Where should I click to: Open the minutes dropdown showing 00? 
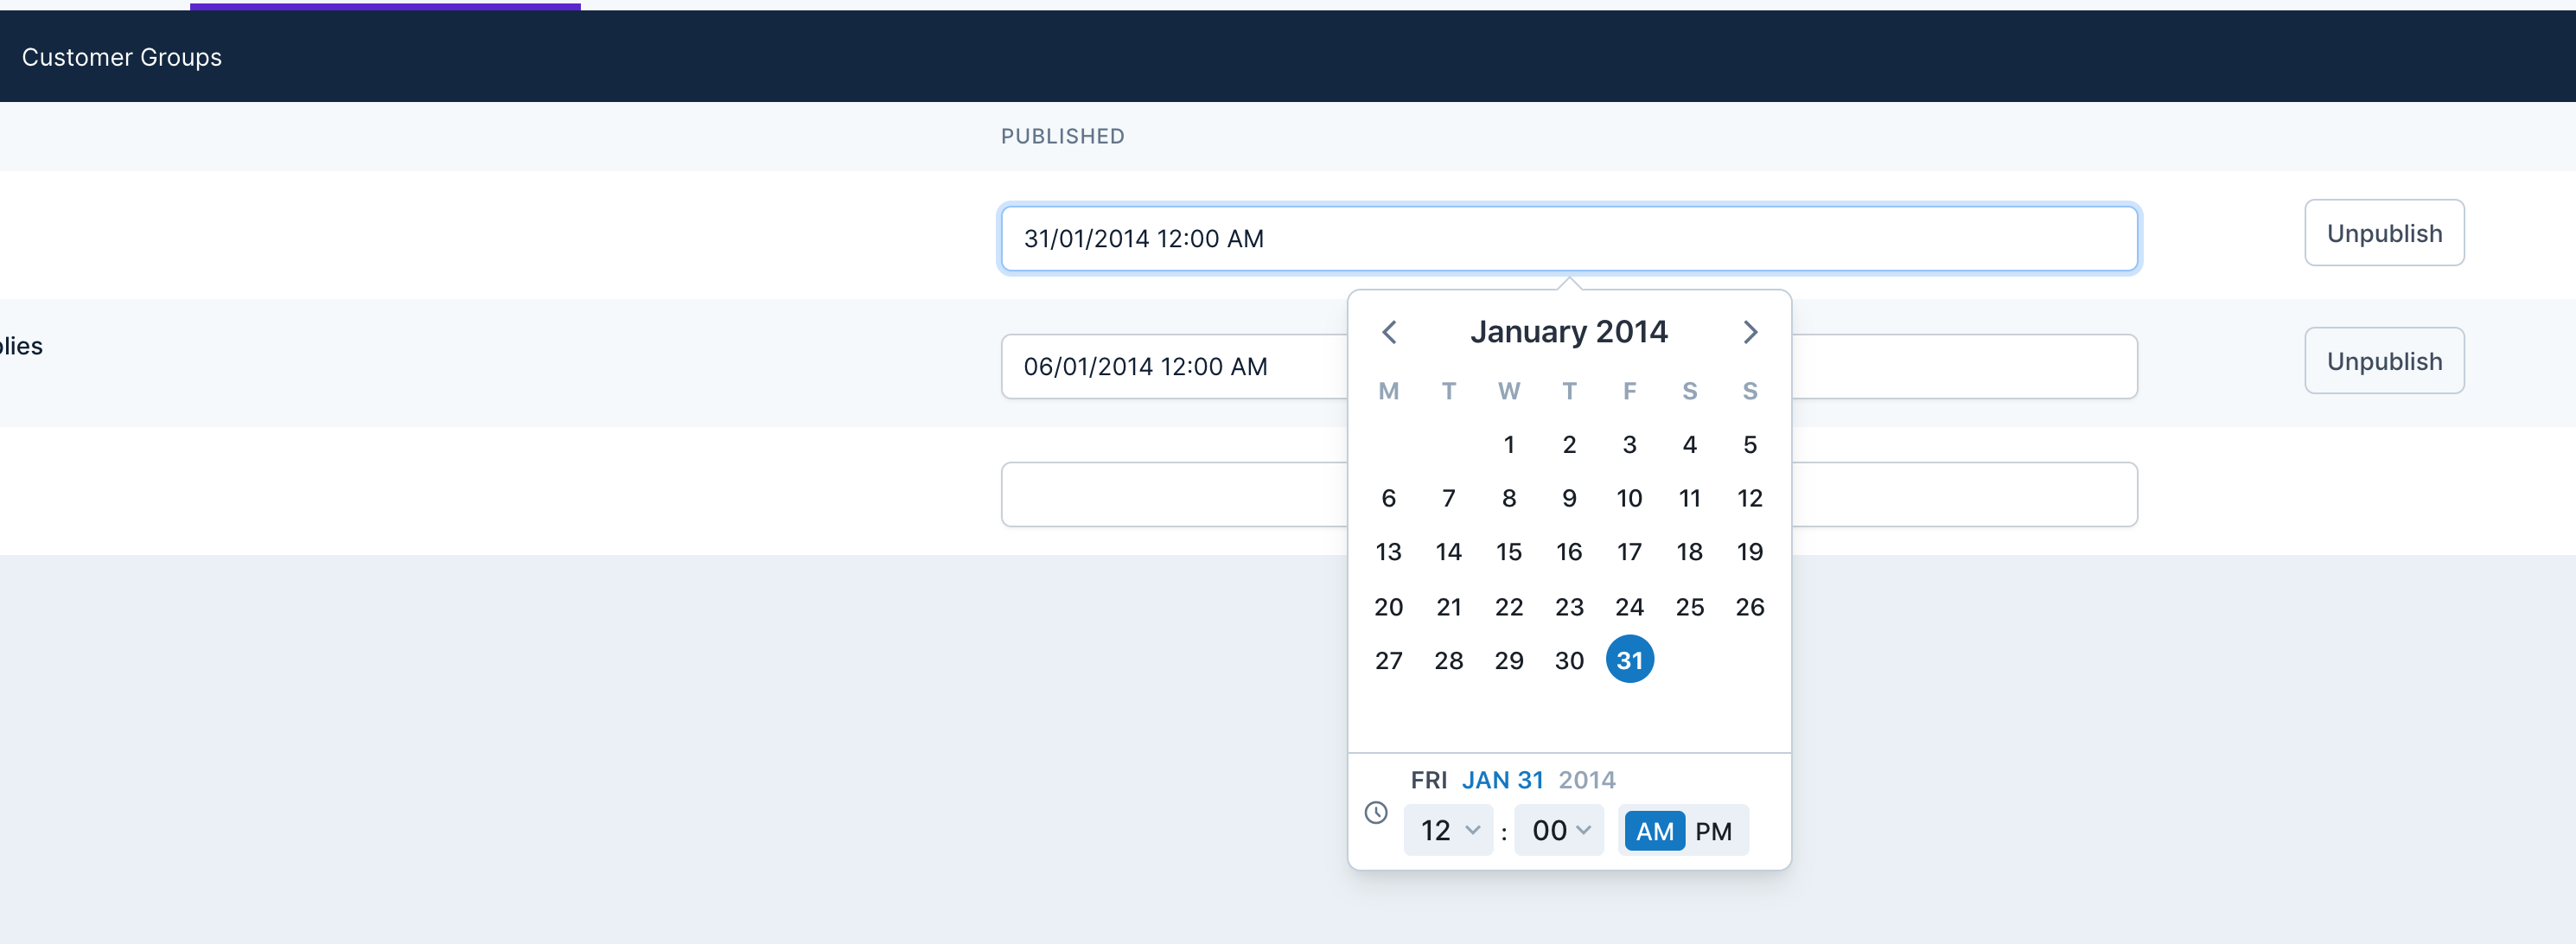coord(1558,830)
